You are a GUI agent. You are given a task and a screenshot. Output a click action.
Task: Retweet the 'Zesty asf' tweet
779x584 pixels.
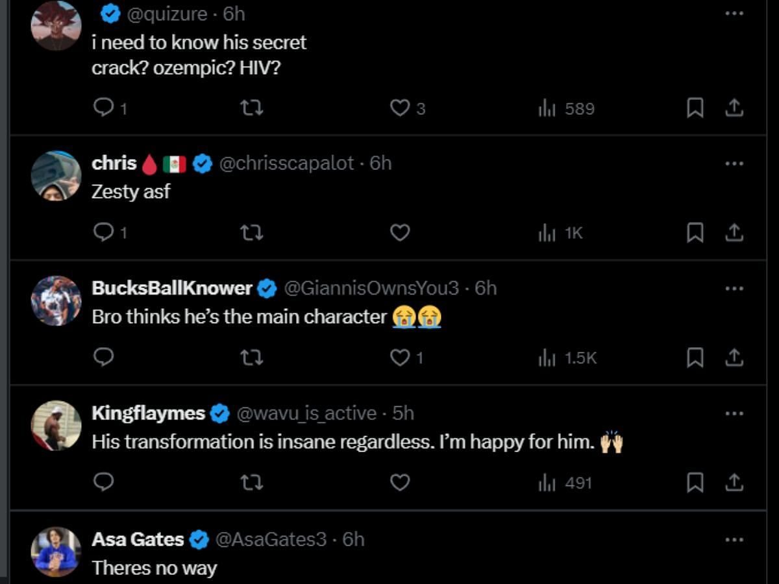[x=252, y=232]
